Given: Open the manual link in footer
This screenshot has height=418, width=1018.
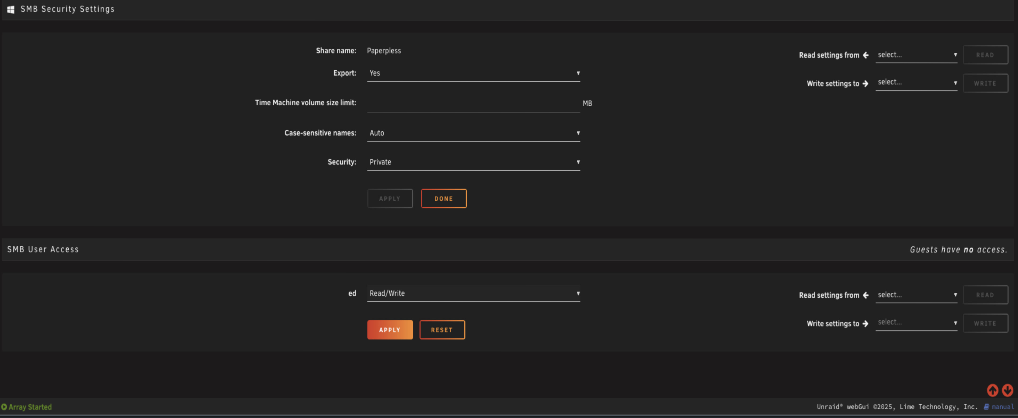Looking at the screenshot, I should [x=1003, y=406].
